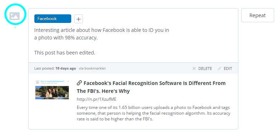The width and height of the screenshot is (277, 133).
Task: Open the article preview thumbnail image
Action: pos(52,90)
